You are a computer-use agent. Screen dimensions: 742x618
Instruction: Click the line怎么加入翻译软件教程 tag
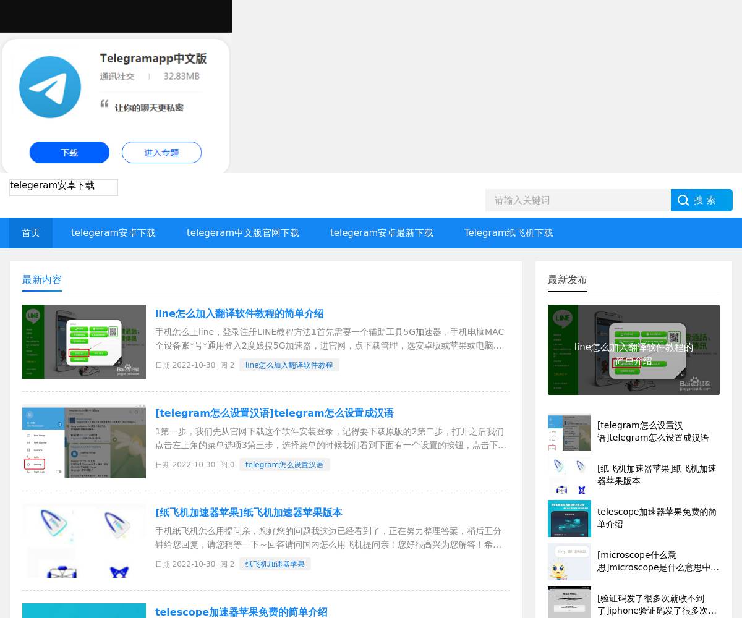click(289, 365)
